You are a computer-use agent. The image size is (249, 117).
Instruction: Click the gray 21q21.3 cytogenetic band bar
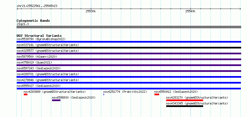point(129,27)
